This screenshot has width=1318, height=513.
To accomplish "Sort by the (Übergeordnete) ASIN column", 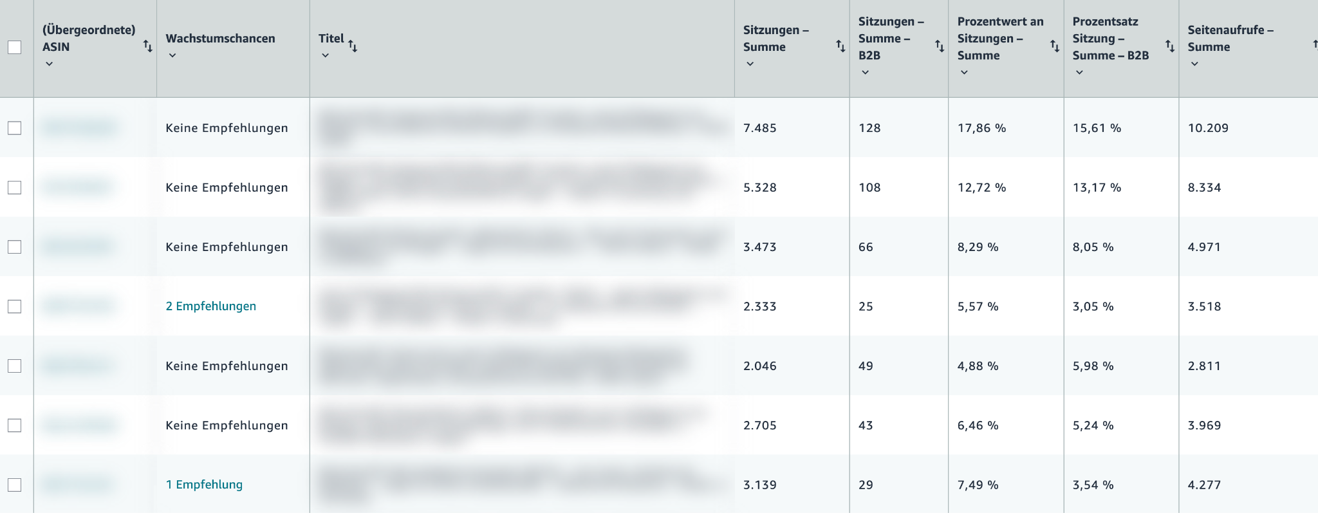I will pyautogui.click(x=147, y=46).
